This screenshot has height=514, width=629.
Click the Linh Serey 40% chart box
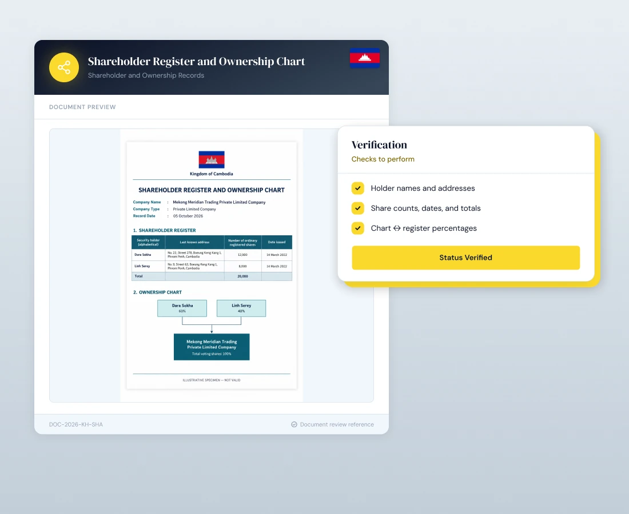pos(241,308)
